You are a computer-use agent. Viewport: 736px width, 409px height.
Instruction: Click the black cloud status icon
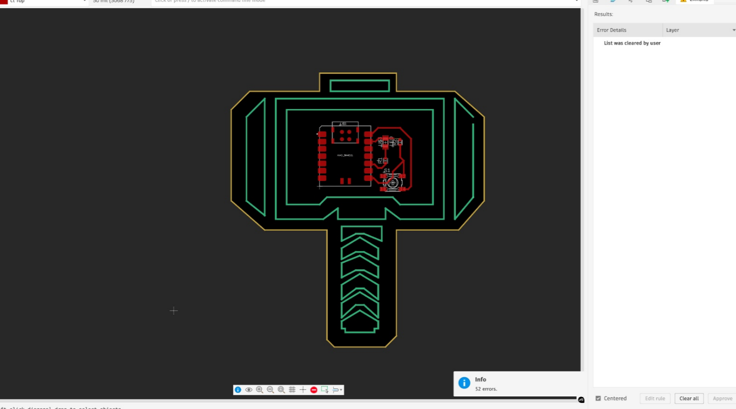click(x=581, y=400)
